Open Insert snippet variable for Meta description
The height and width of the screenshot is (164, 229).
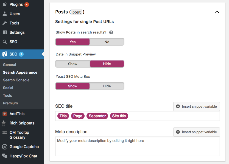point(197,132)
